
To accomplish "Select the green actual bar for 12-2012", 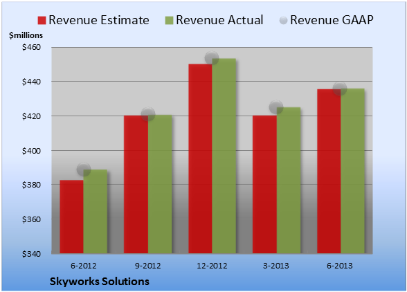I will 224,156.
